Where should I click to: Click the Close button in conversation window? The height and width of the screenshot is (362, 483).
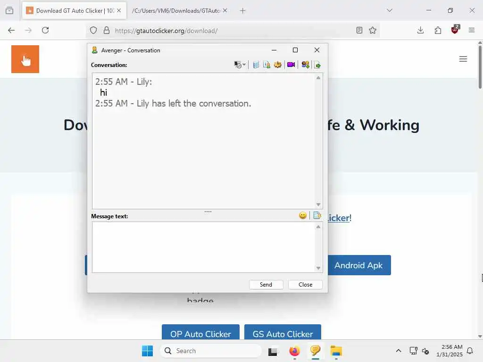click(x=305, y=284)
